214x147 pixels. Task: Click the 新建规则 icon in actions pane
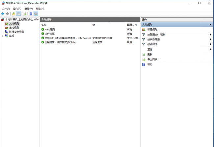(x=144, y=30)
